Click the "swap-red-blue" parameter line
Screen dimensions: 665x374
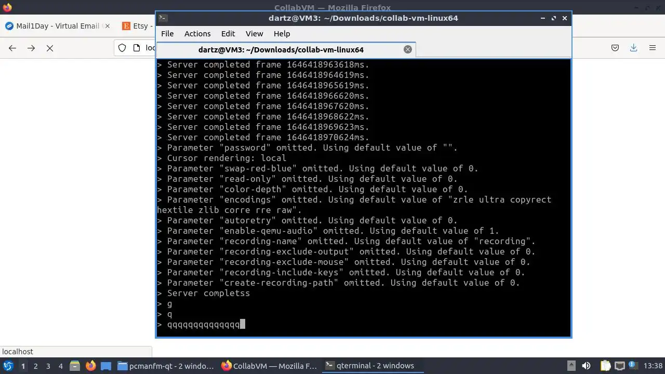pos(317,169)
